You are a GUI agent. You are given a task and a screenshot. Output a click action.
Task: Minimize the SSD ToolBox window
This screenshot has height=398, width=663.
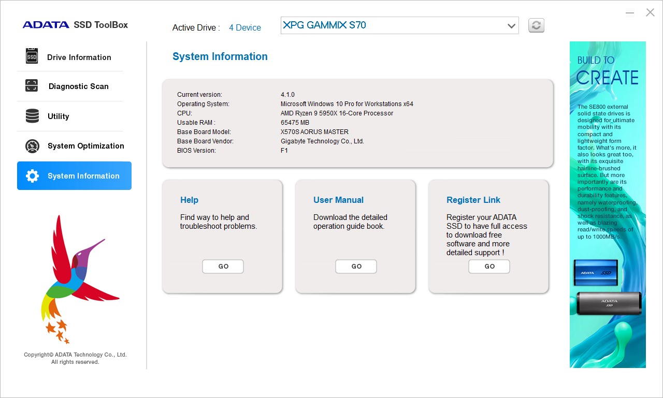[630, 13]
